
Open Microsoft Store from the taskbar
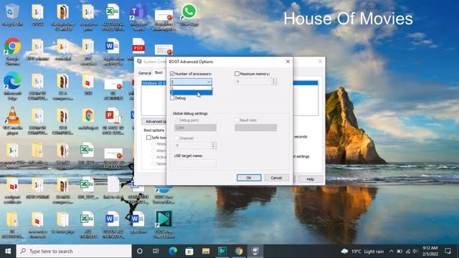coord(189,251)
